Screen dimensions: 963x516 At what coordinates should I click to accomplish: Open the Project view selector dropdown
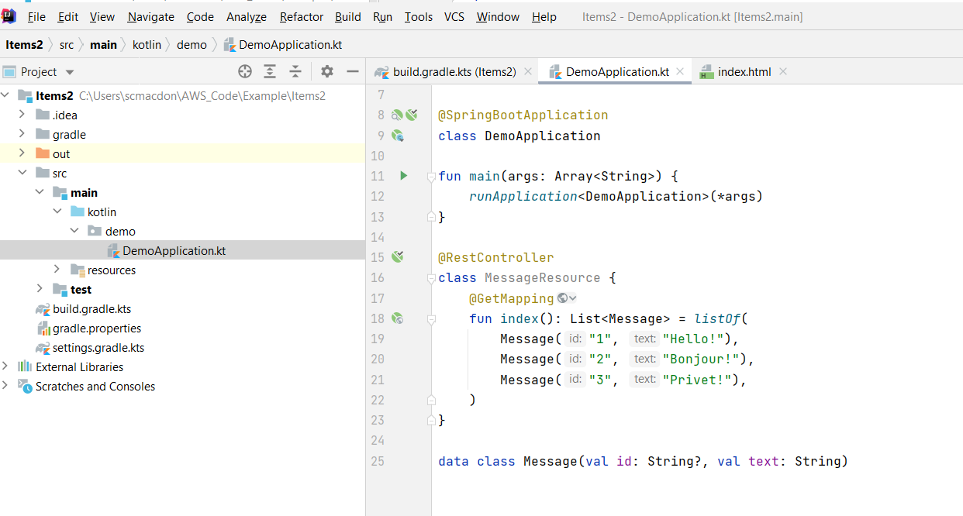tap(70, 72)
